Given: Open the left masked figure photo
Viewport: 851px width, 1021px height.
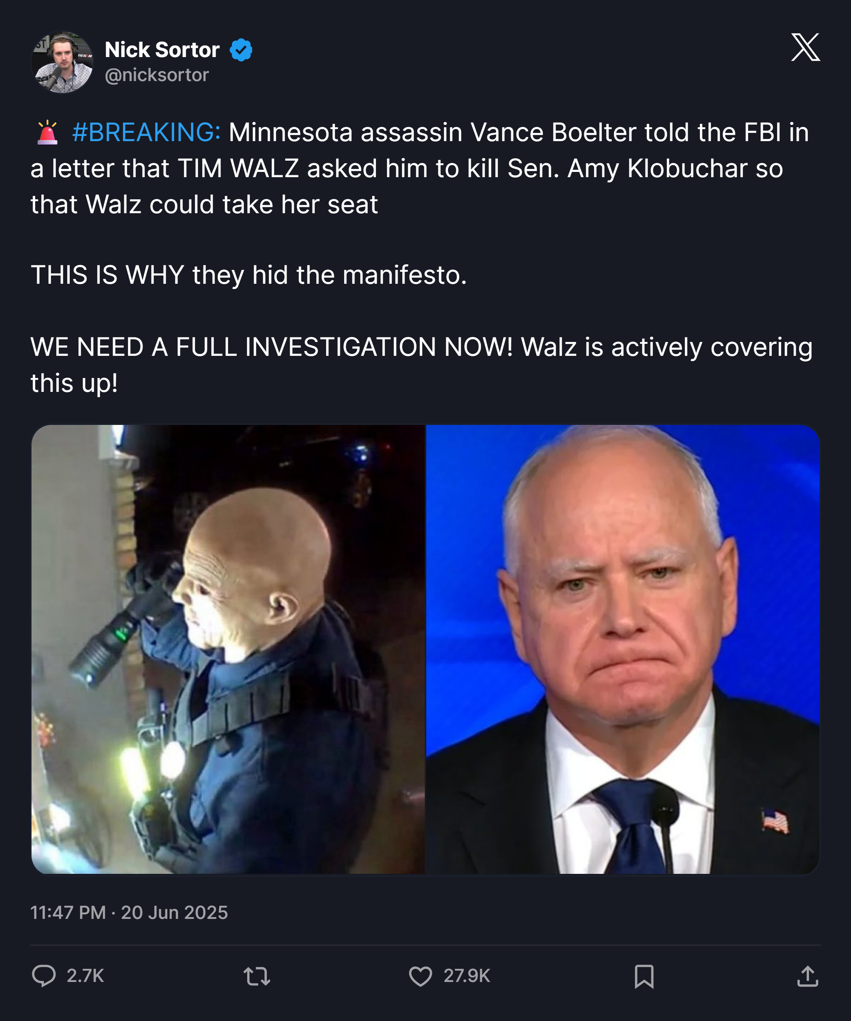Looking at the screenshot, I should (x=228, y=649).
